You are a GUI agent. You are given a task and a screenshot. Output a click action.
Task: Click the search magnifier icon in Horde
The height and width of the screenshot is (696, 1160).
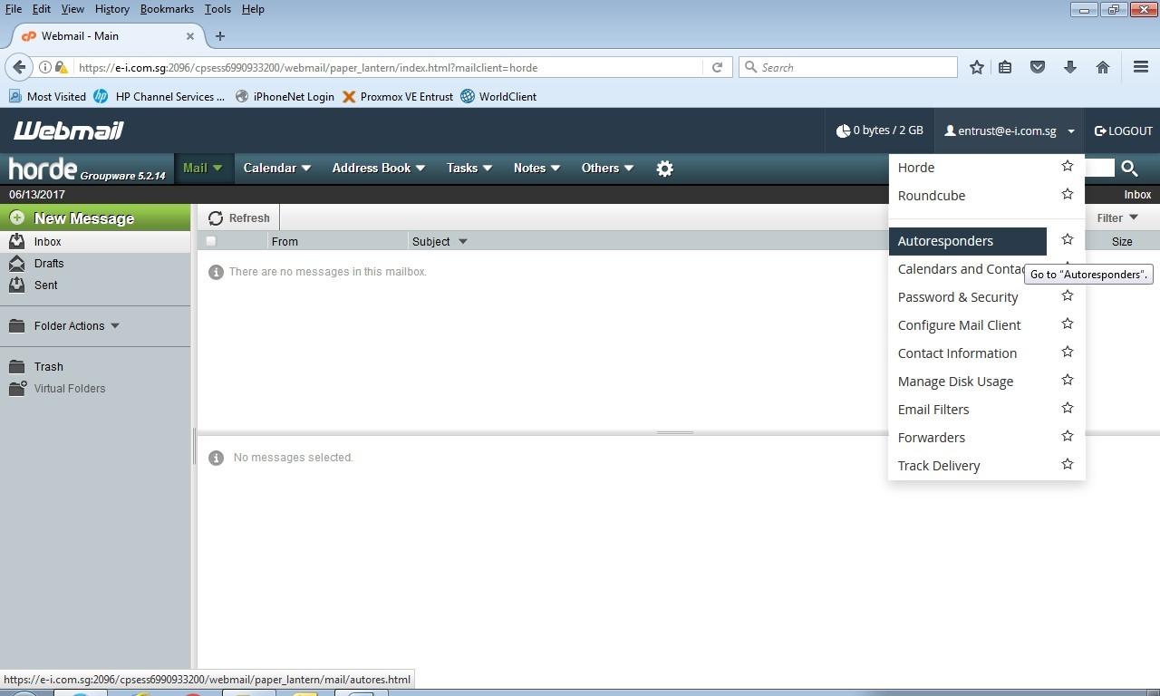(x=1129, y=168)
